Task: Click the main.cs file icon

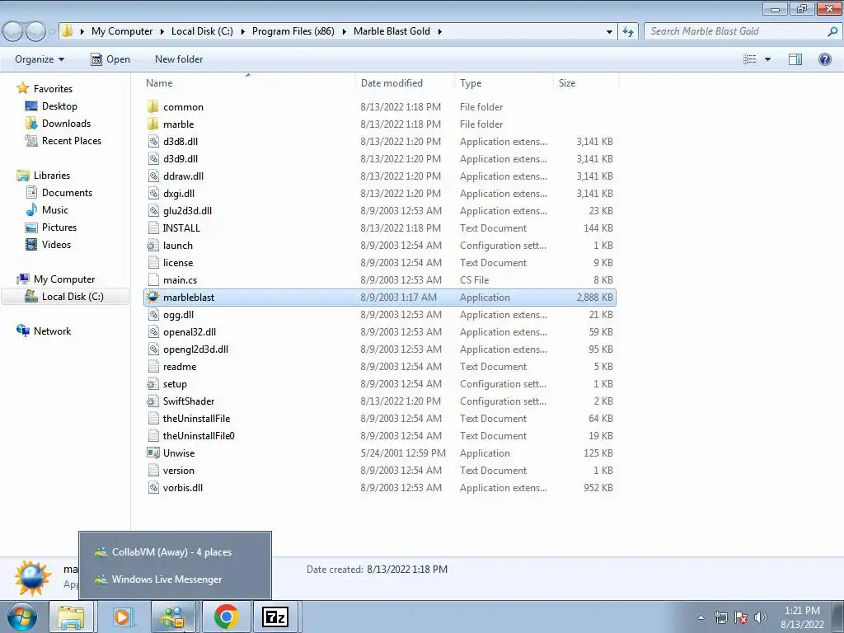Action: (153, 280)
